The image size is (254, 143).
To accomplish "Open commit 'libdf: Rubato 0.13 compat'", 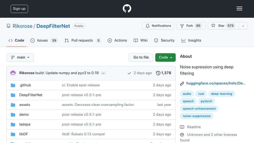I will (83, 134).
